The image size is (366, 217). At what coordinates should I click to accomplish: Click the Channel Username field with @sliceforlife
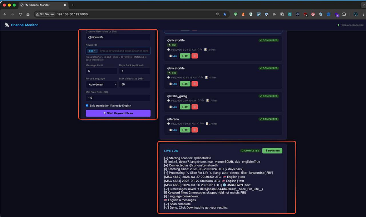(x=118, y=37)
